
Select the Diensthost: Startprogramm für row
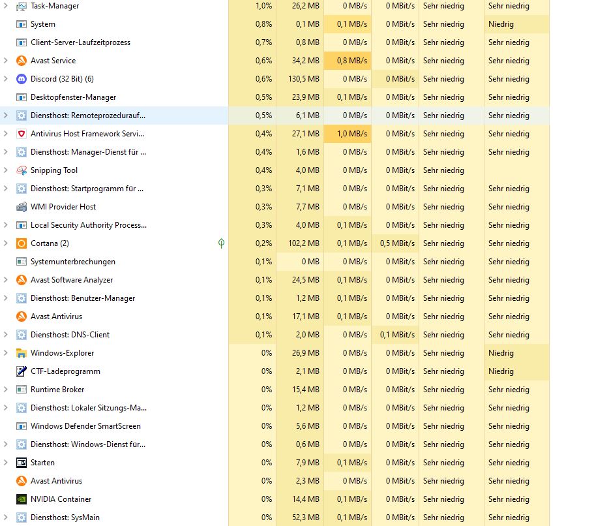tap(275, 189)
